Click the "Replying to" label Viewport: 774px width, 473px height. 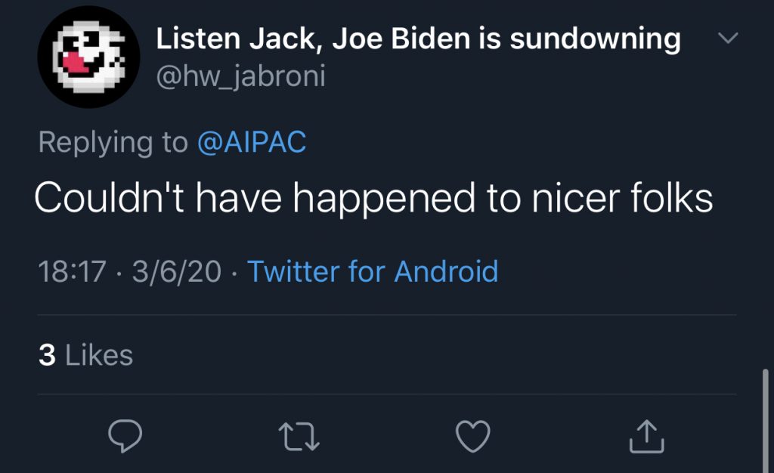(x=113, y=142)
